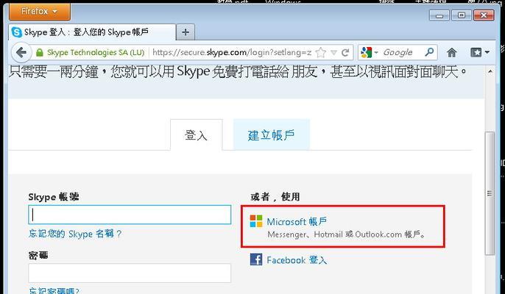Open the Google search engine dropdown
The height and width of the screenshot is (294, 505).
(x=369, y=52)
